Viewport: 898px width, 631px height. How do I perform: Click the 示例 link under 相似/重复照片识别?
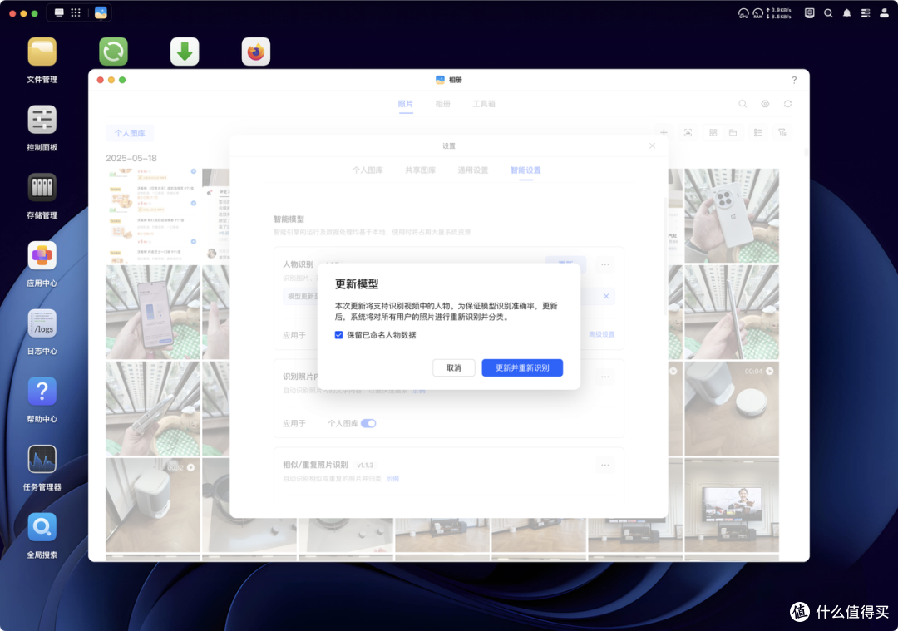pos(392,478)
